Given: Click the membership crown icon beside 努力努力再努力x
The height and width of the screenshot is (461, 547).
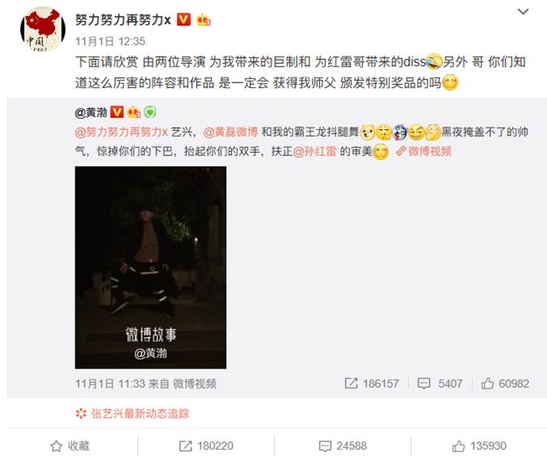Looking at the screenshot, I should pos(203,20).
